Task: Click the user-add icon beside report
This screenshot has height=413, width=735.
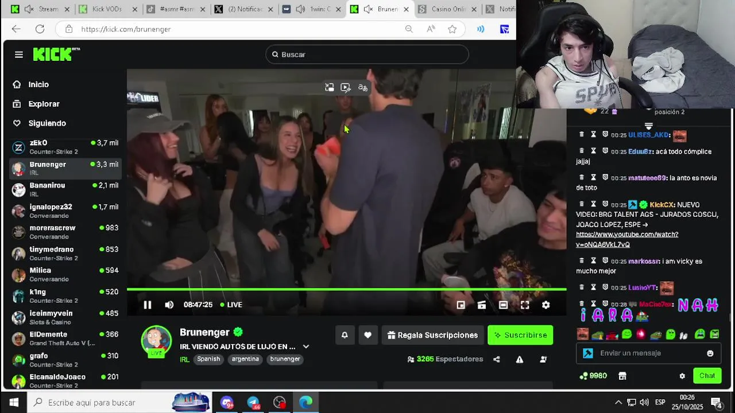Action: pyautogui.click(x=543, y=359)
